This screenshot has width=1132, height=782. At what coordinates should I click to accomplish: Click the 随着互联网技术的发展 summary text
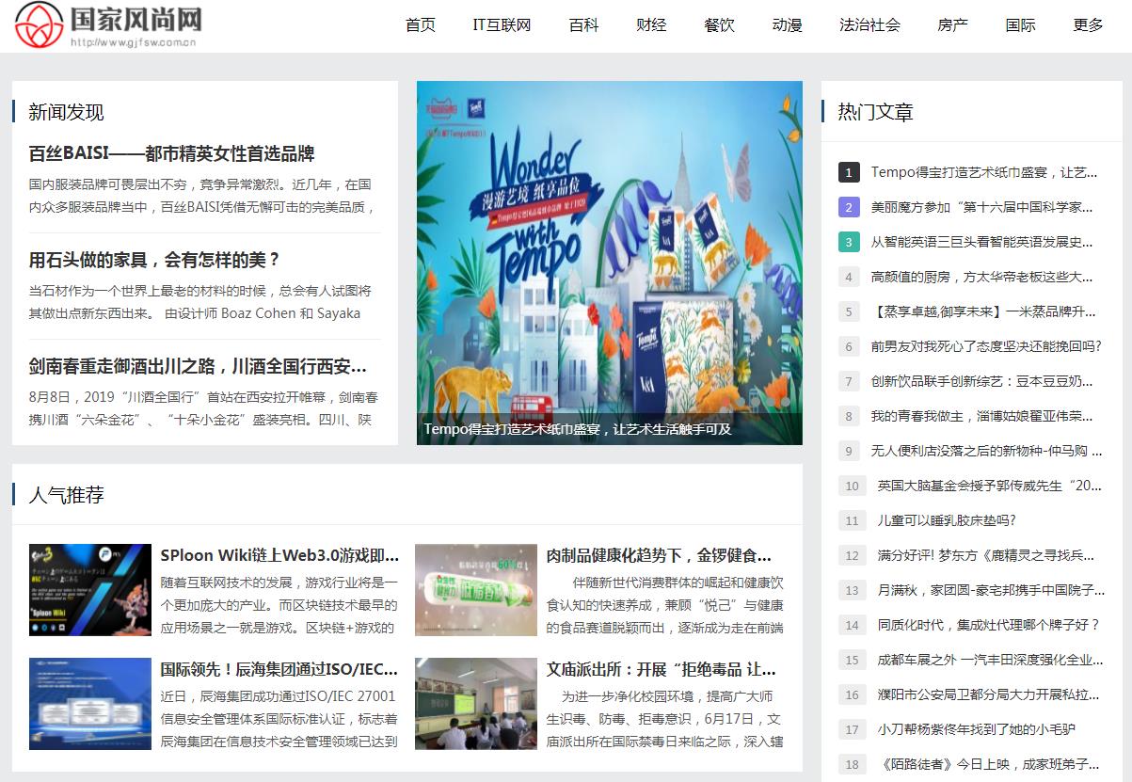click(279, 605)
